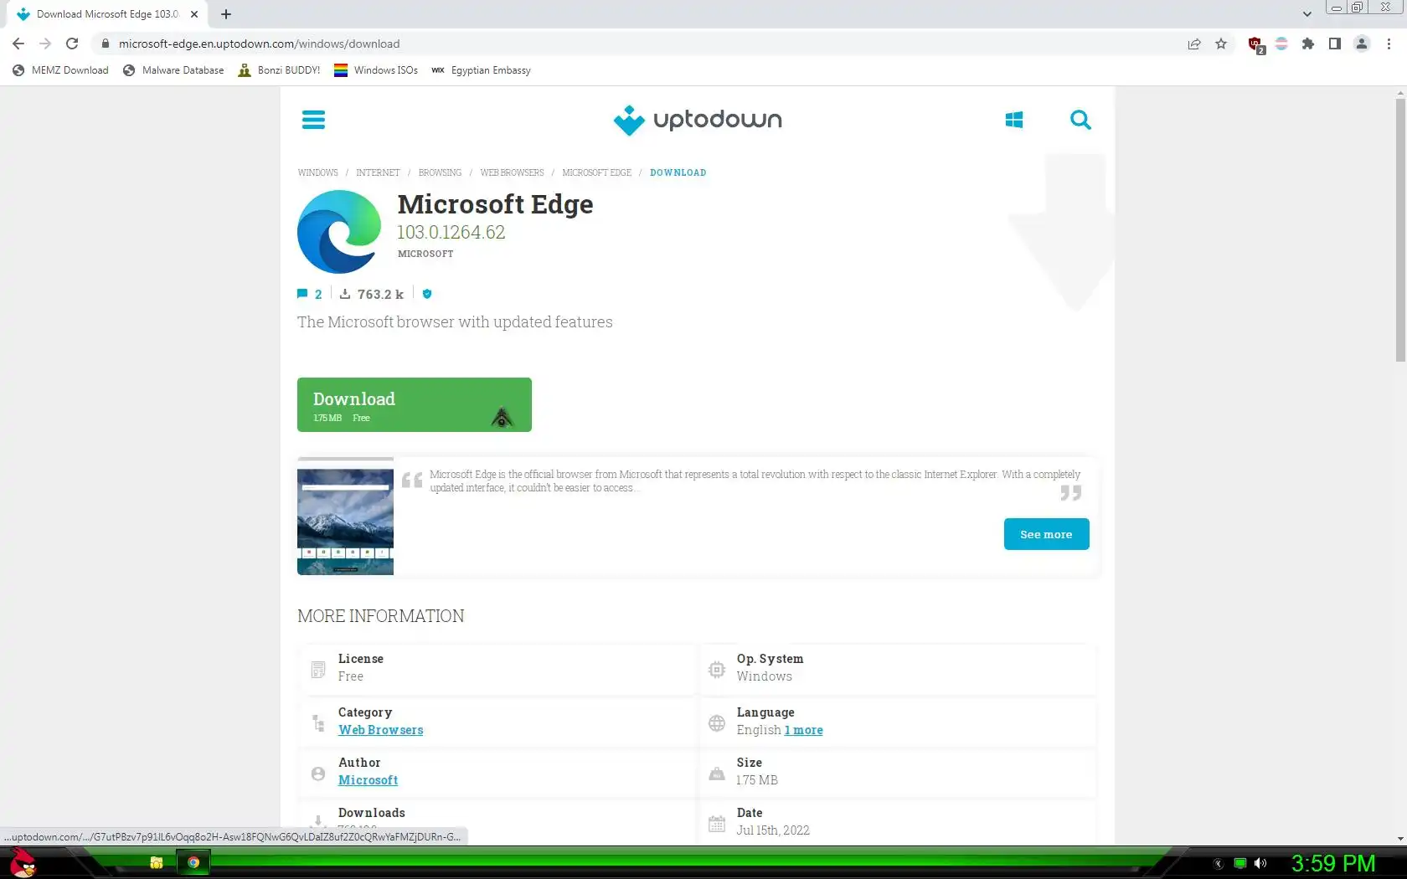The width and height of the screenshot is (1407, 879).
Task: Go to the Uptodown logo homepage
Action: [698, 120]
